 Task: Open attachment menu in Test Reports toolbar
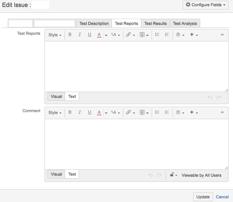click(144, 35)
